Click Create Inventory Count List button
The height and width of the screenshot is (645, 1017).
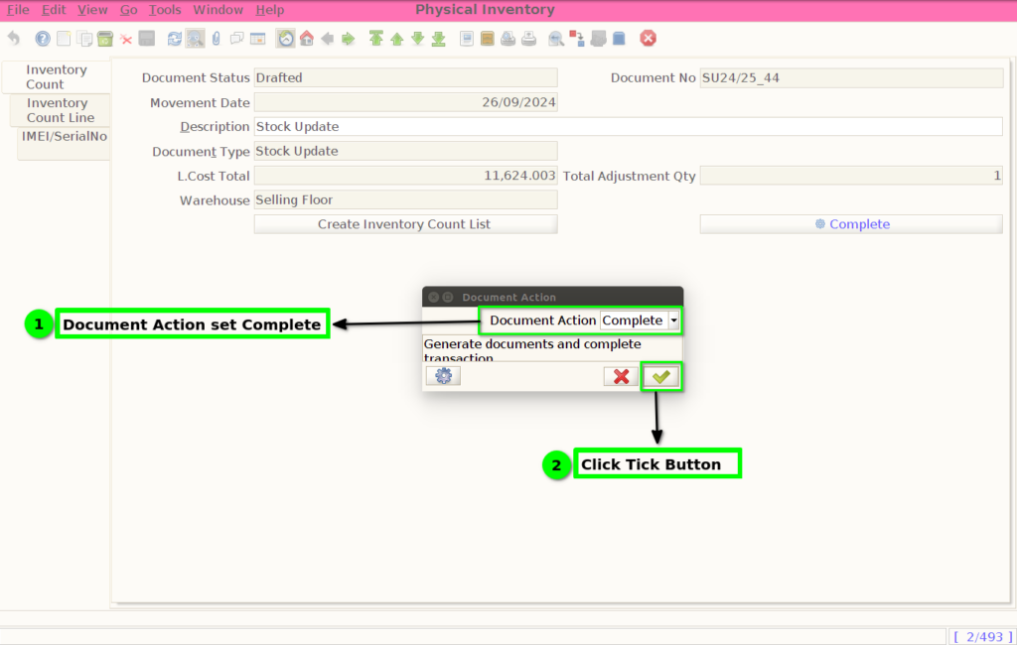click(x=405, y=224)
